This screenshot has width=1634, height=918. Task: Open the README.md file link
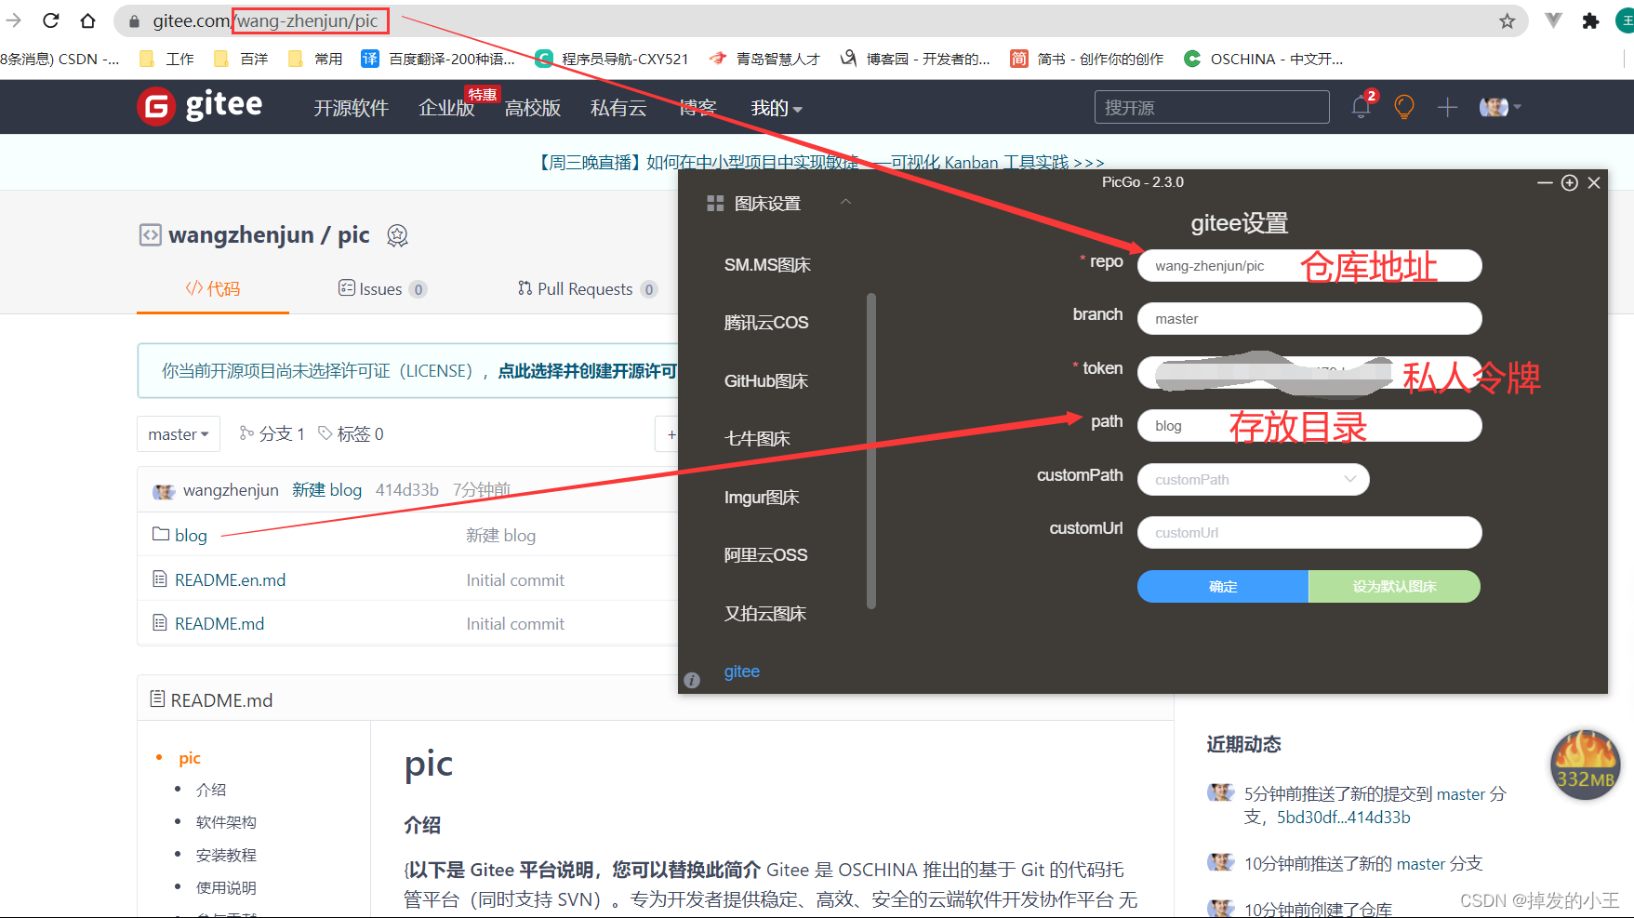pos(219,623)
